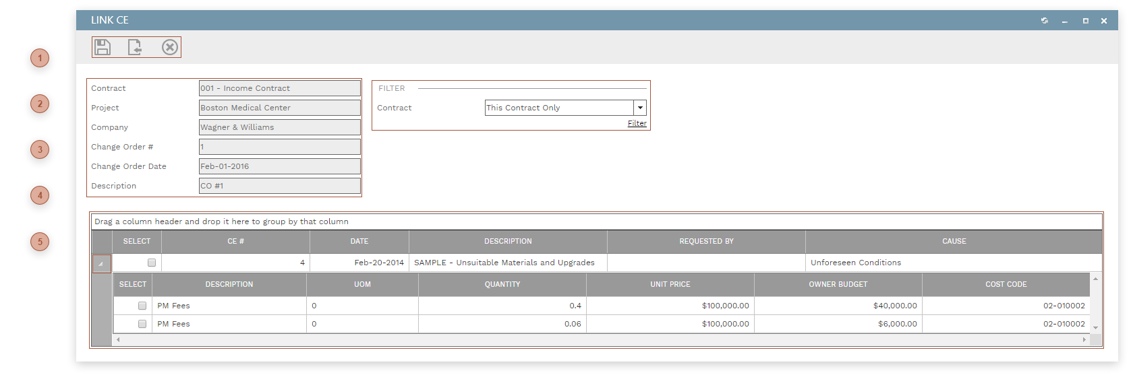Click callout marker number 3
1131x377 pixels.
[40, 149]
